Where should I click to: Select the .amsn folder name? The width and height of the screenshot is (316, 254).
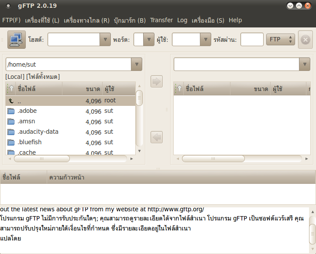pyautogui.click(x=26, y=121)
